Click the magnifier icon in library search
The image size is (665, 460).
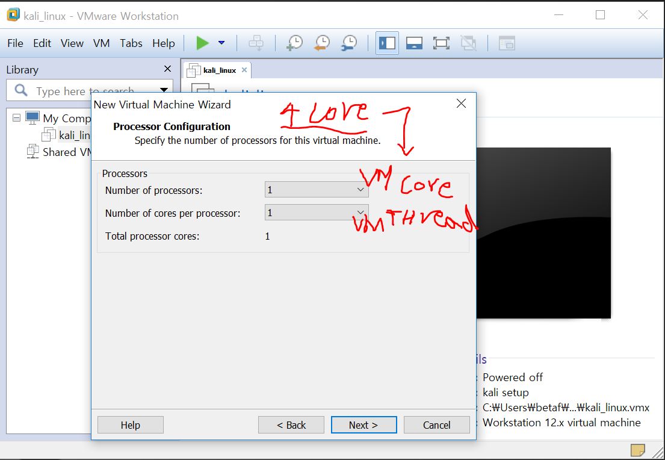coord(21,90)
